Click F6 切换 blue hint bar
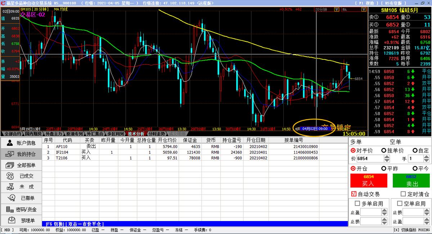 coord(195,224)
